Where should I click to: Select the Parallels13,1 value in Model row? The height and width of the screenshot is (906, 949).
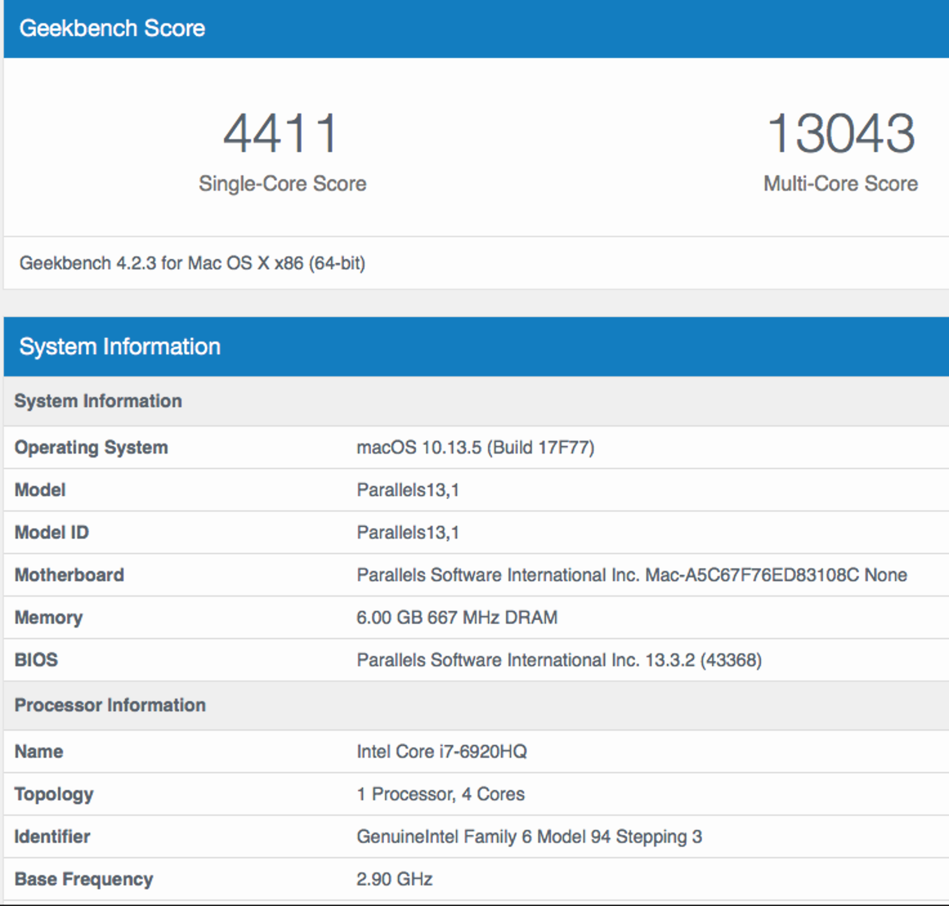[x=408, y=490]
